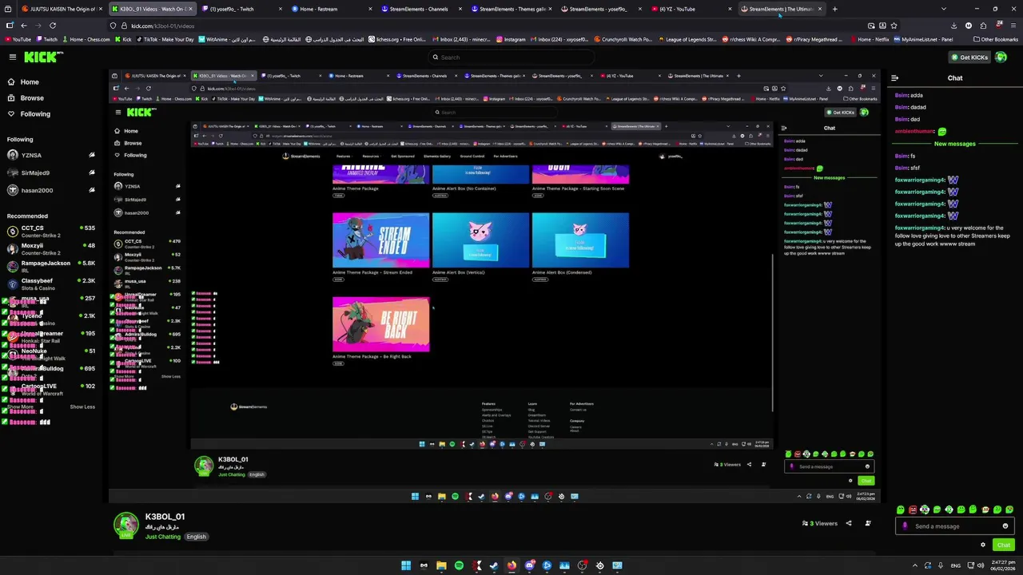The height and width of the screenshot is (575, 1023).
Task: Open the YouTube bookmark
Action: [18, 39]
